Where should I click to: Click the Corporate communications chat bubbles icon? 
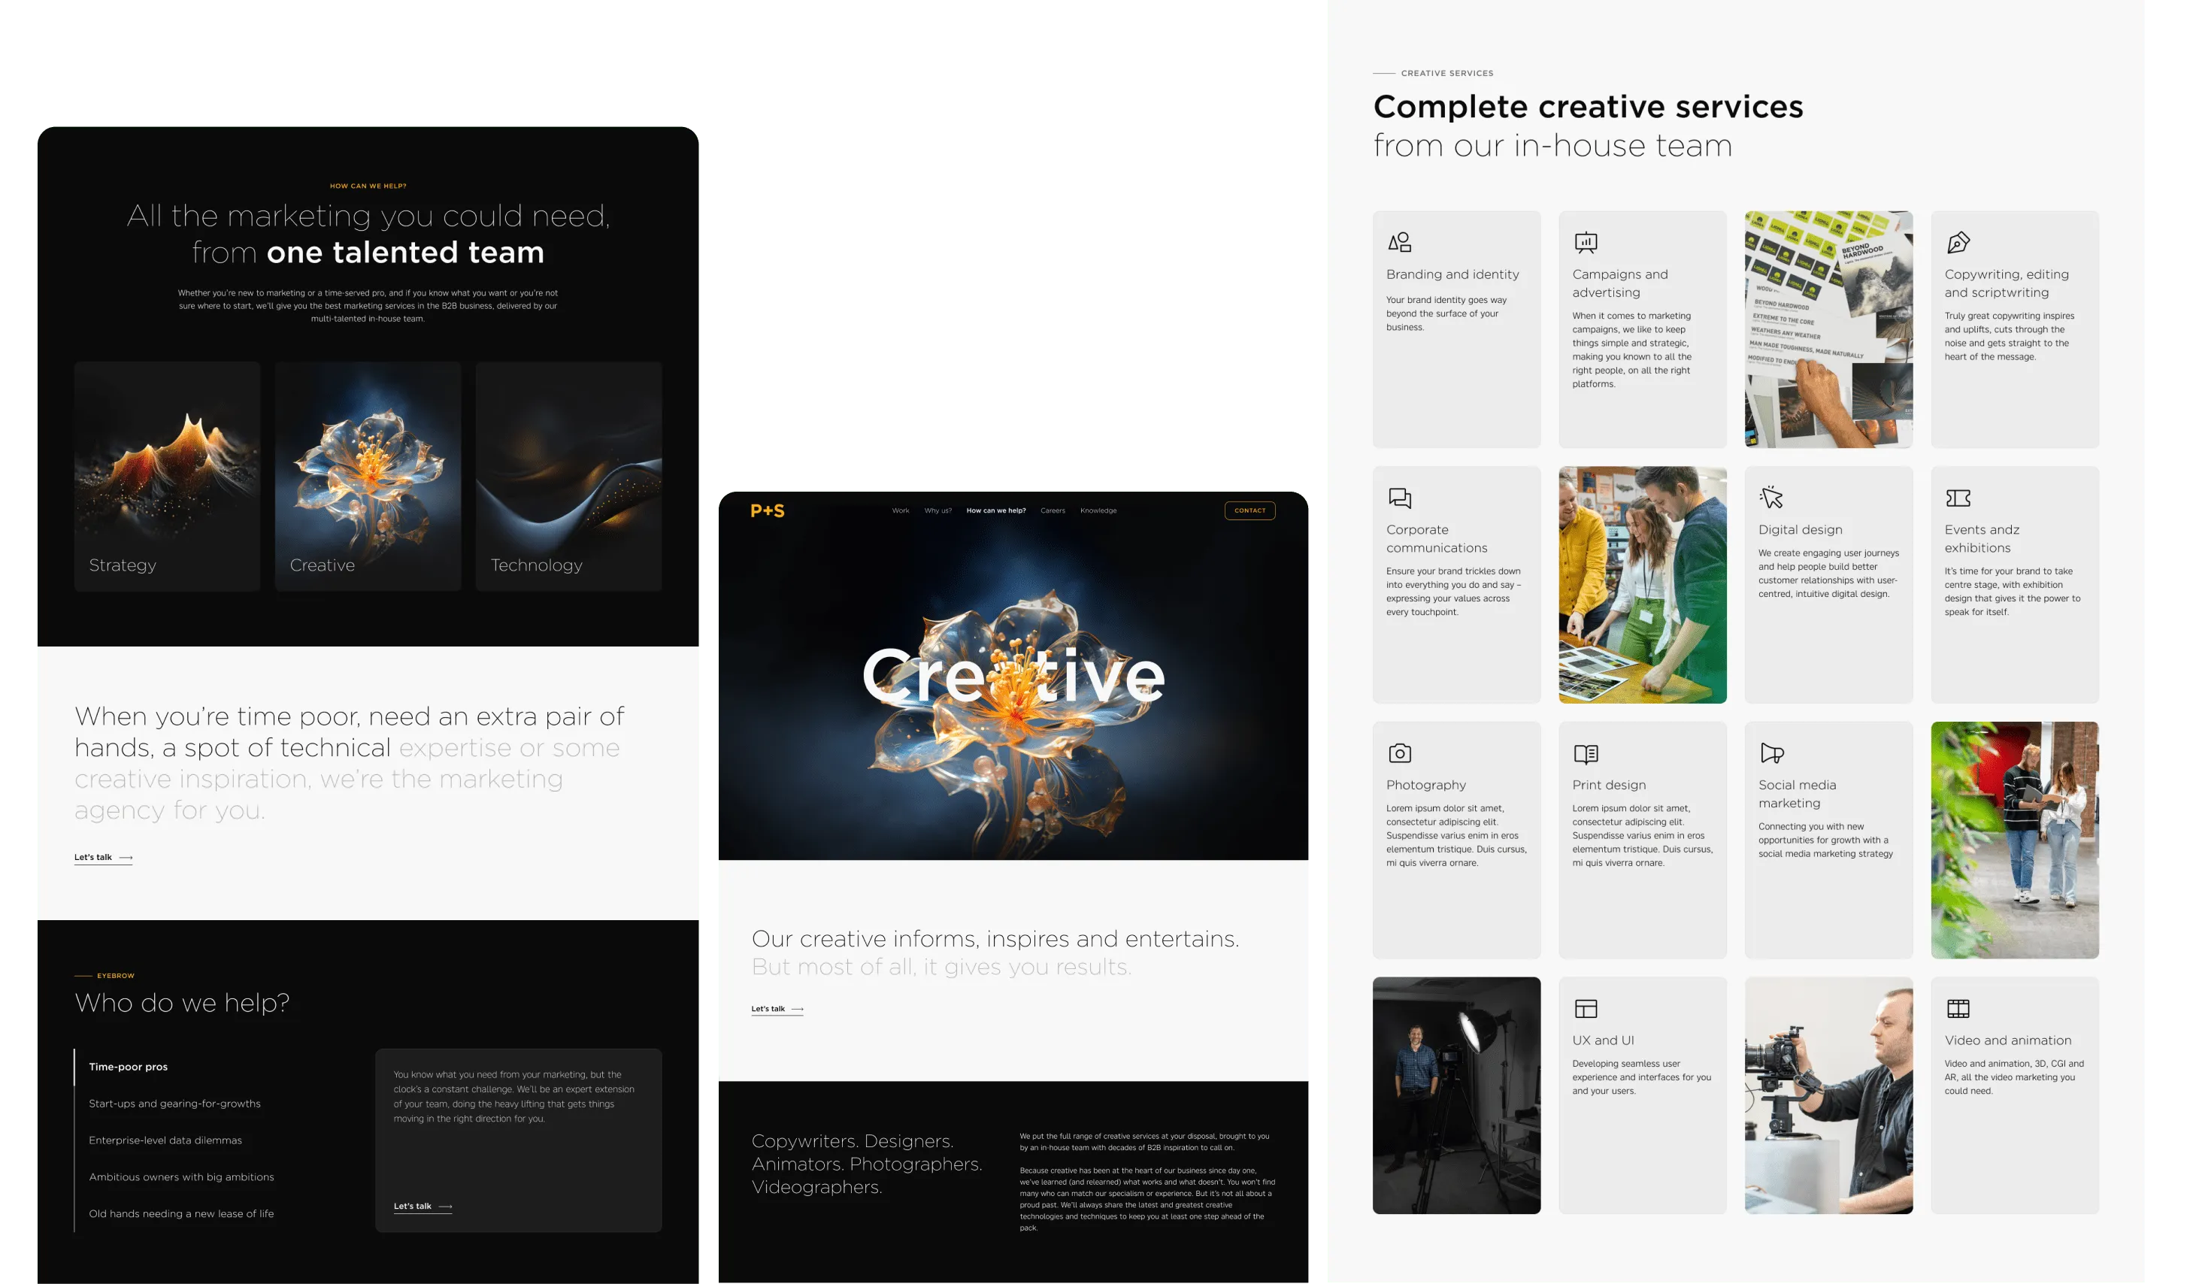1399,498
